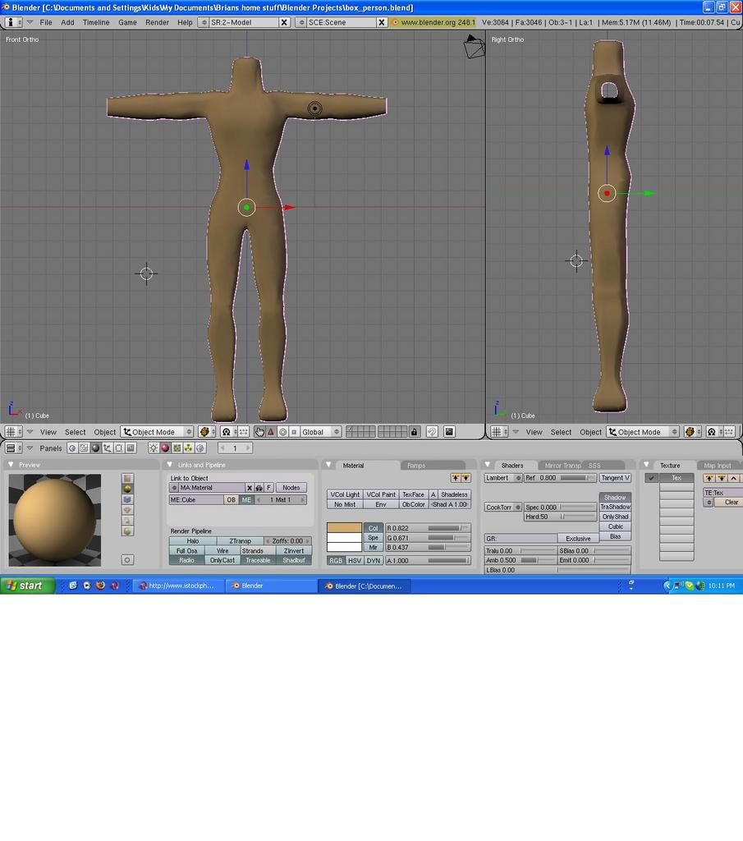
Task: Open the File menu
Action: click(46, 22)
